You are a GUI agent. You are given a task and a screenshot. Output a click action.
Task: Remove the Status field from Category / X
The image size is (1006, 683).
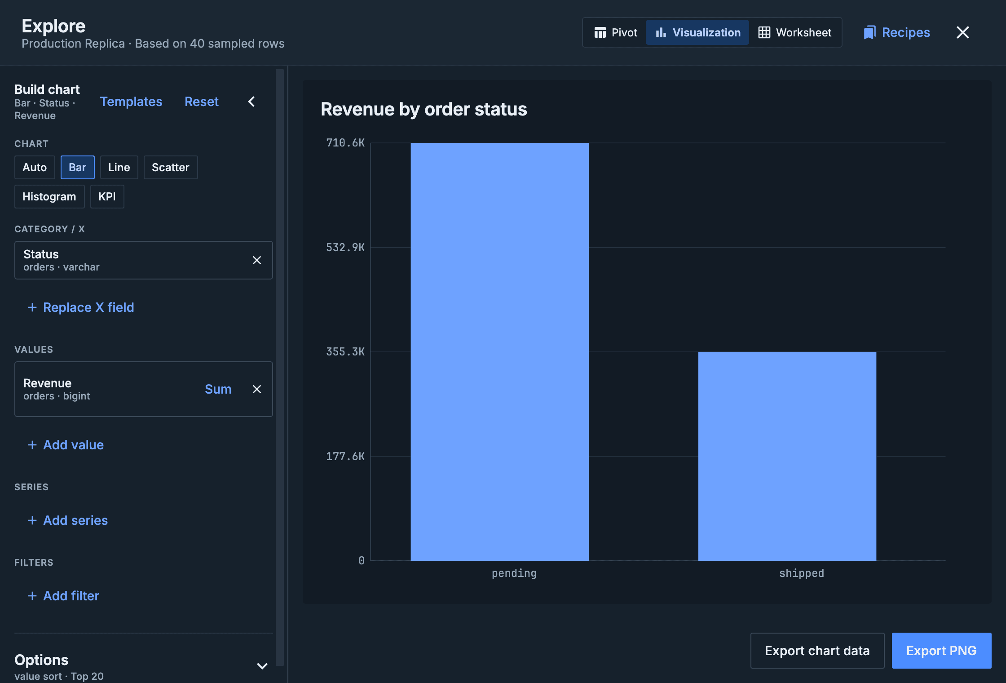coord(257,260)
